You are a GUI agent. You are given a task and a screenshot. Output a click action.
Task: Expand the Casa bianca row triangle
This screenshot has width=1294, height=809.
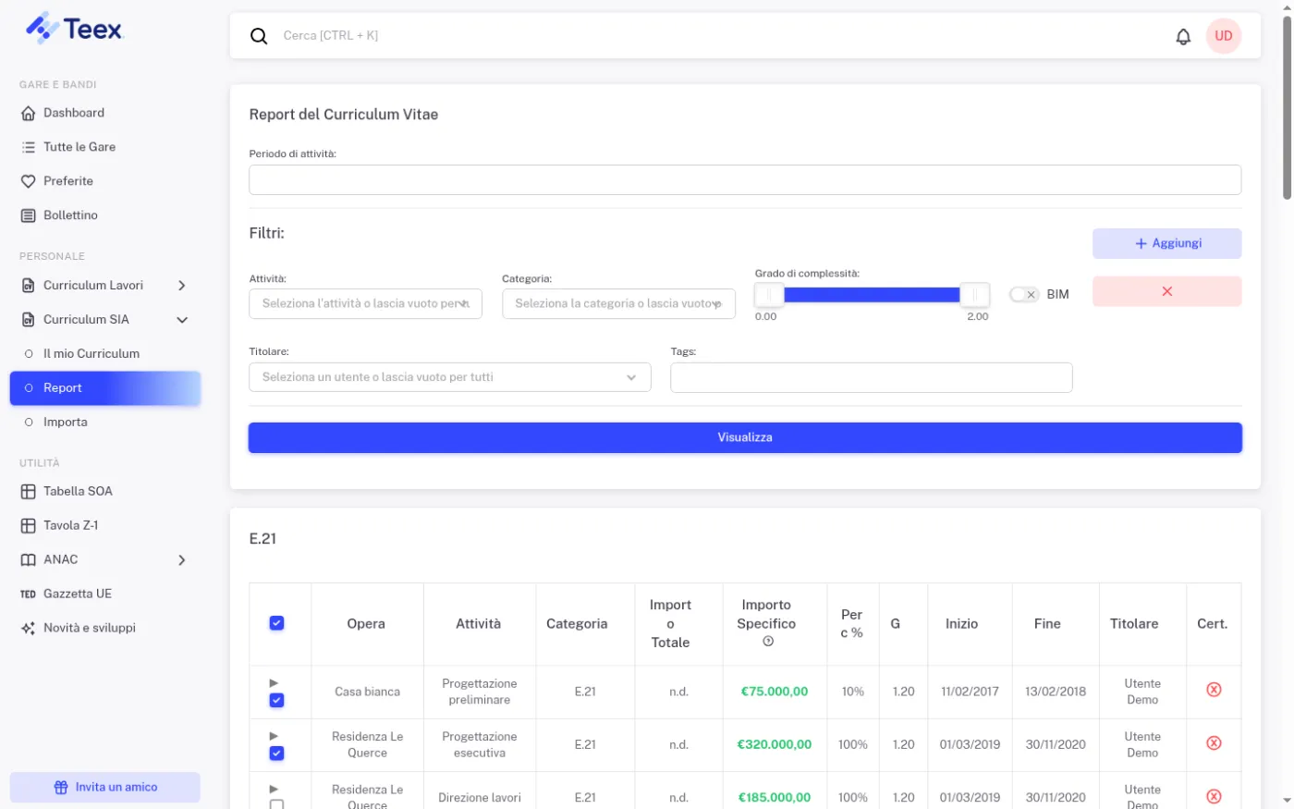(274, 682)
